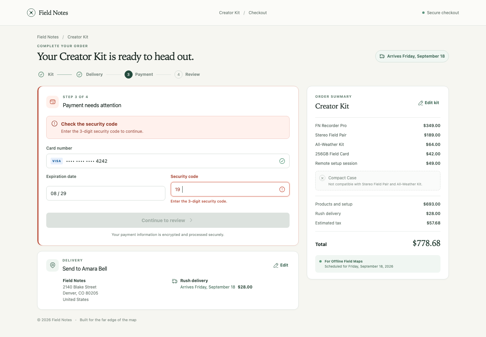Click the truck icon beside Rush delivery
Image resolution: width=486 pixels, height=337 pixels.
point(174,281)
